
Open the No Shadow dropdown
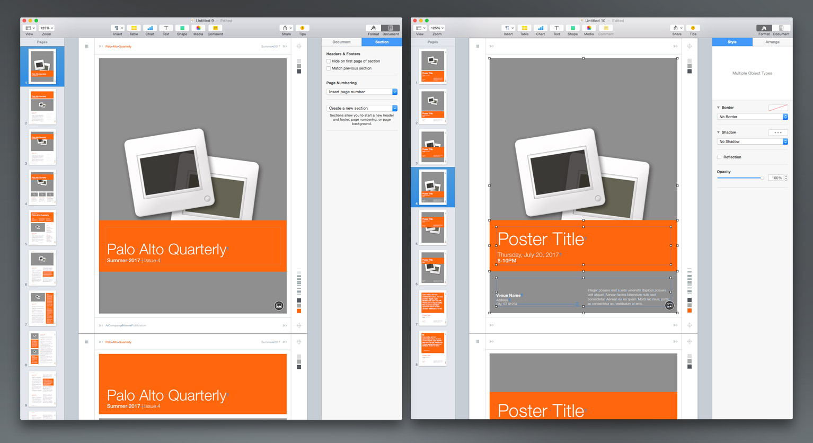coord(752,142)
